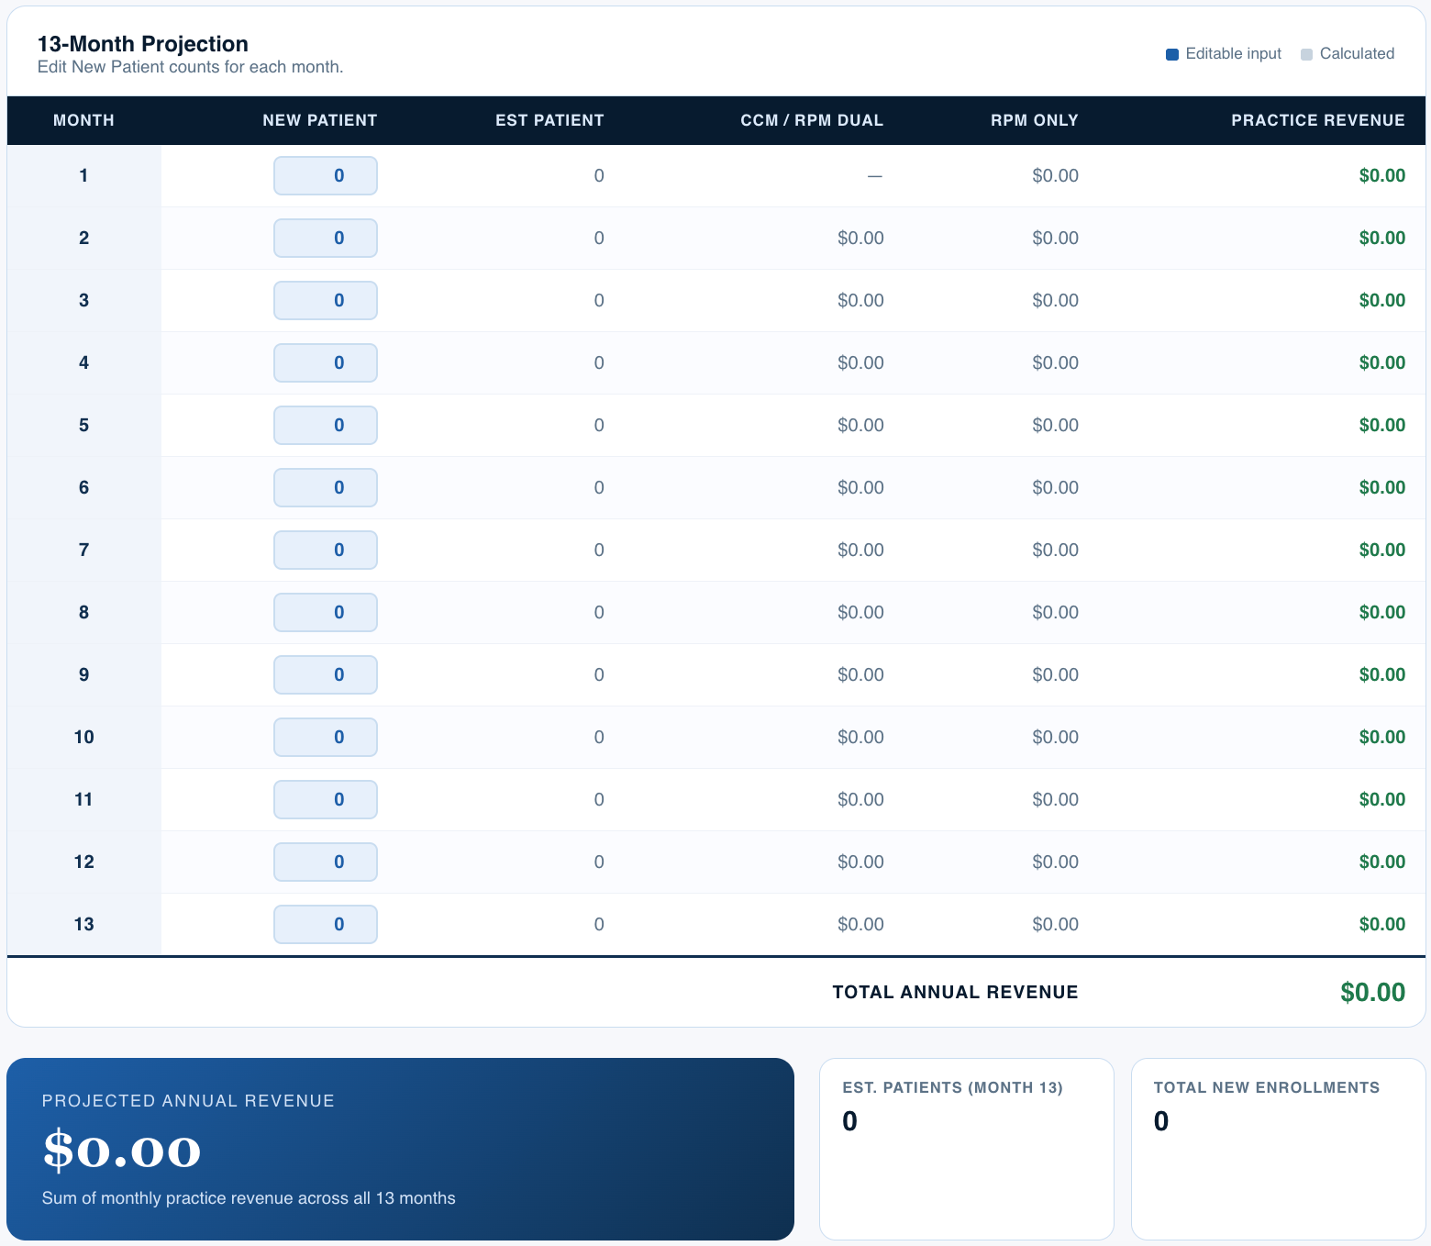This screenshot has height=1246, width=1431.
Task: Click the RPM ONLY column header
Action: 1035,120
